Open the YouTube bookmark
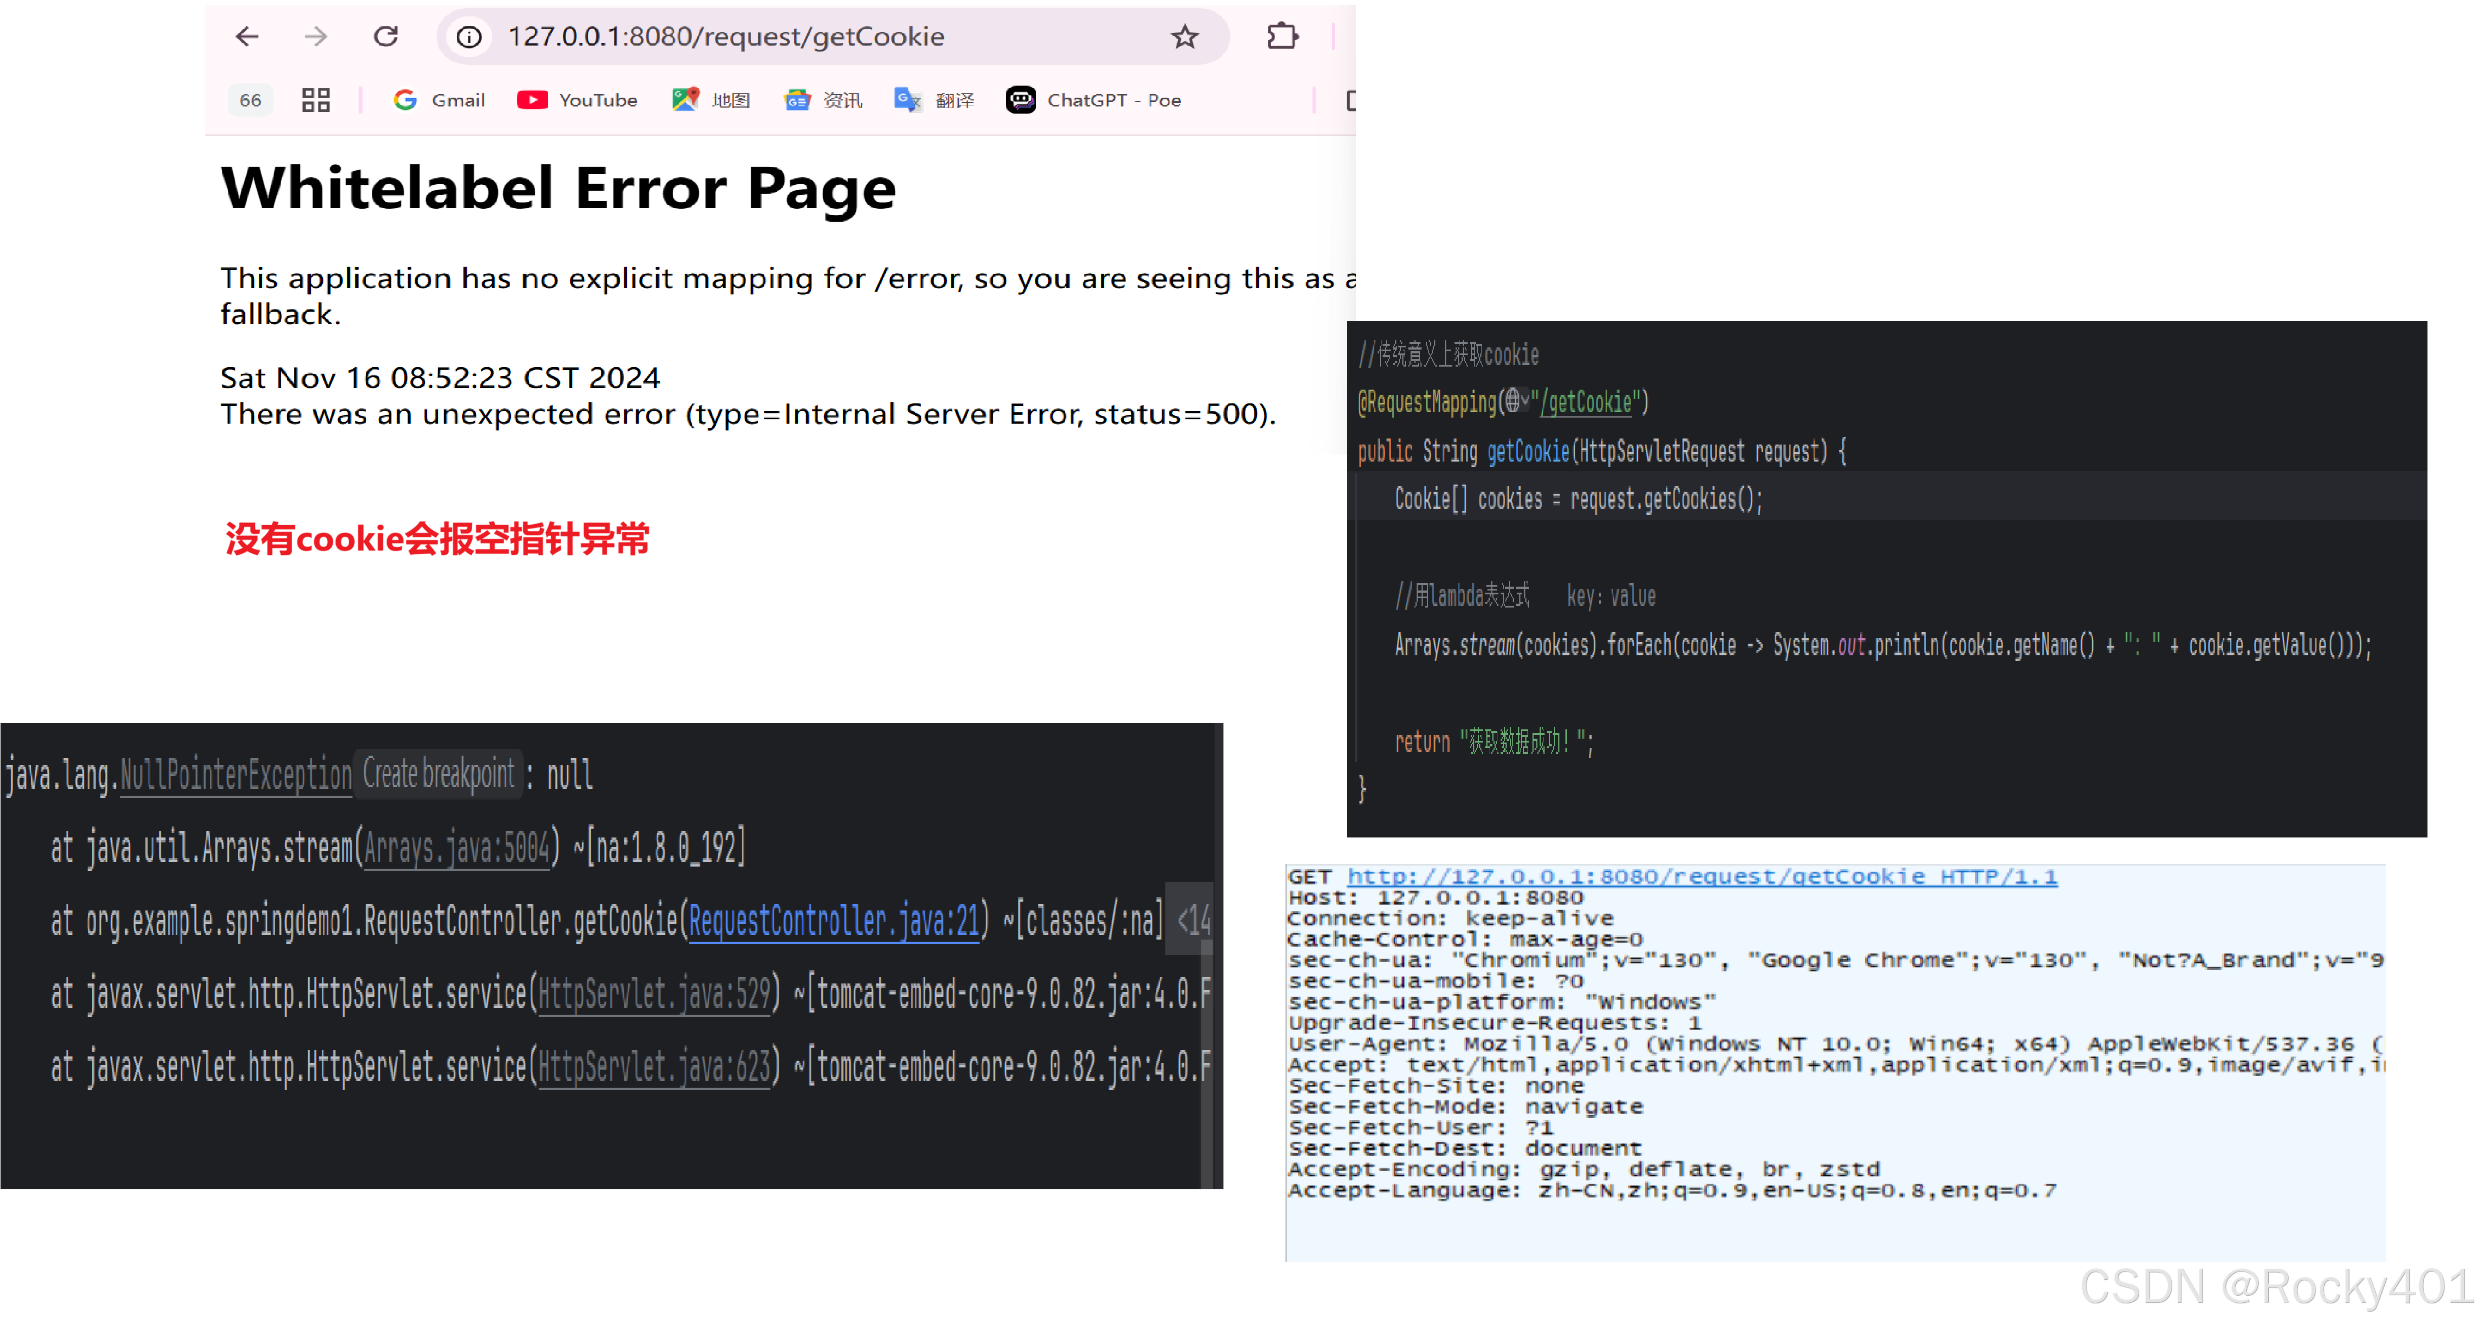Viewport: 2478px width, 1327px height. click(x=577, y=100)
